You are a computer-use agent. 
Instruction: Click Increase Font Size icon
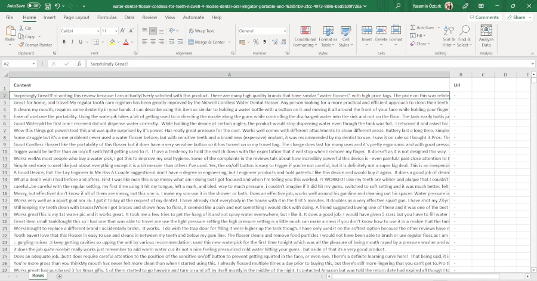click(x=123, y=31)
